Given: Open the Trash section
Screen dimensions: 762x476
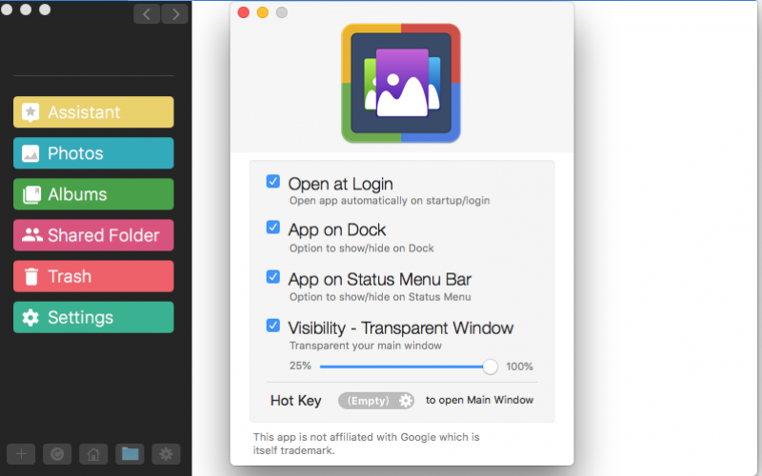Looking at the screenshot, I should tap(93, 276).
